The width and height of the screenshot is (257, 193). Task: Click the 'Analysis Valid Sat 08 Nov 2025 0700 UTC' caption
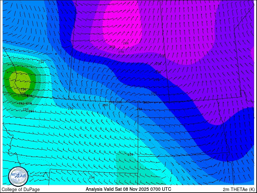pyautogui.click(x=128, y=189)
